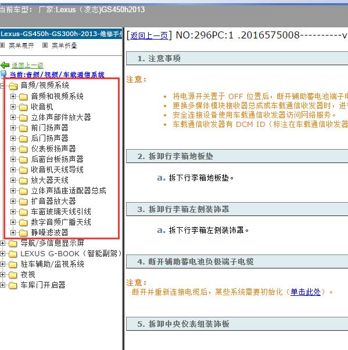Screen dimensions: 348x350
Task: Expand the 音频和视频系统 node
Action: (x=13, y=96)
